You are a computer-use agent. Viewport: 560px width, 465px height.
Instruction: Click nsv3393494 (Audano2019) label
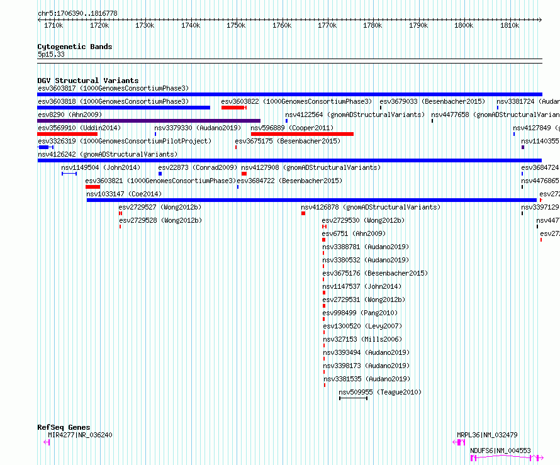[x=366, y=352]
